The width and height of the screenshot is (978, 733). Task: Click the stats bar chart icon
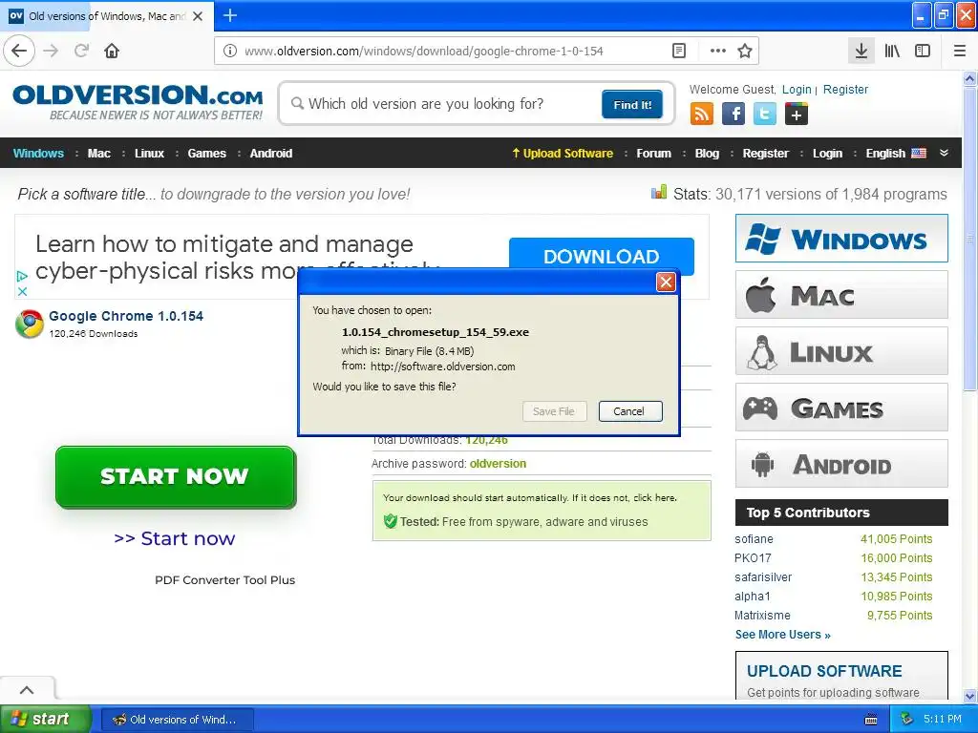[659, 192]
